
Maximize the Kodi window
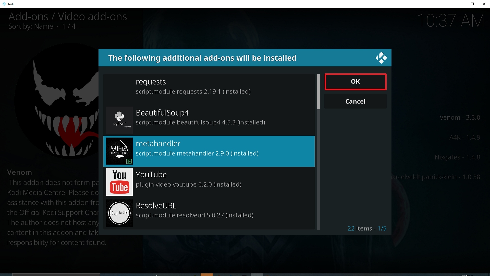coord(472,4)
